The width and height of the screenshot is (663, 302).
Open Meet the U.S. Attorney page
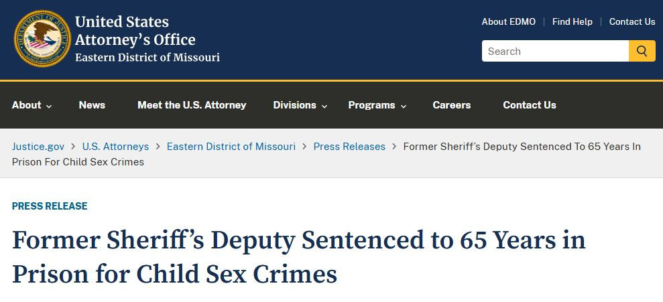pyautogui.click(x=192, y=105)
